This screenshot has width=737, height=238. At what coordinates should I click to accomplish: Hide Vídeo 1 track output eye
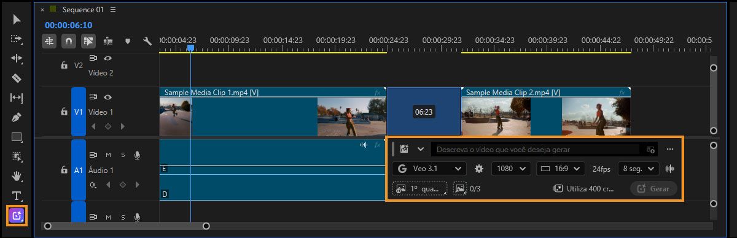(x=107, y=97)
